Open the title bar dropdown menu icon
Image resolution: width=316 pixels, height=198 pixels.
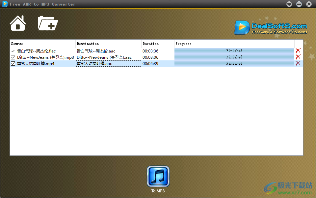point(289,4)
